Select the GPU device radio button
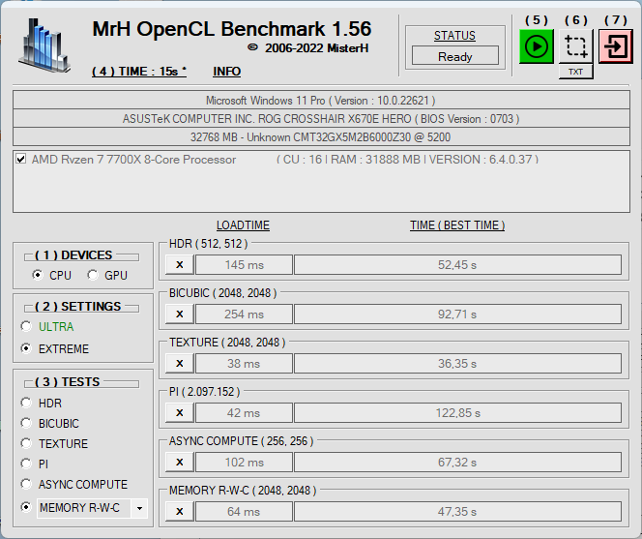Image resolution: width=642 pixels, height=539 pixels. point(93,275)
